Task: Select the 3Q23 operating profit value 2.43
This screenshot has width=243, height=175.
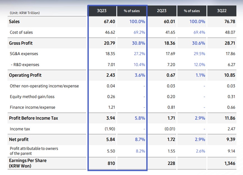Action: pyautogui.click(x=111, y=75)
